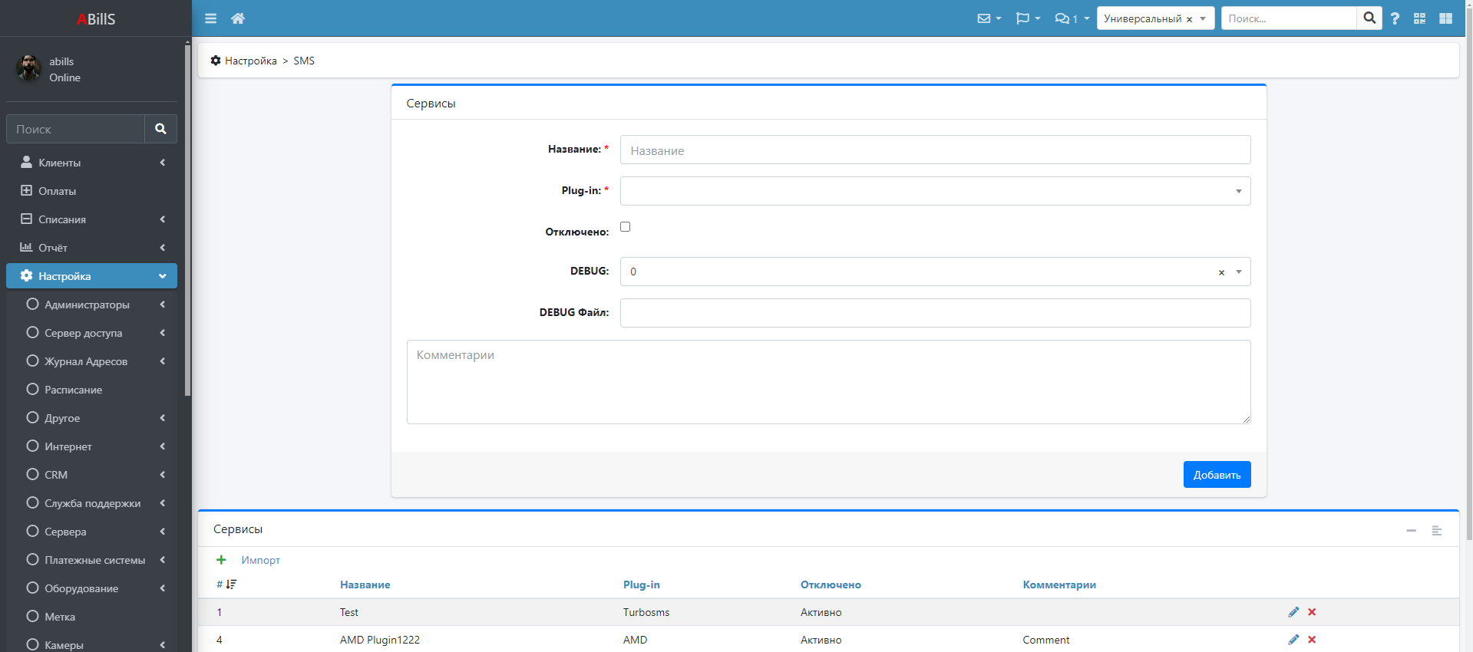Click the ABillS logo link
Image resolution: width=1473 pixels, height=652 pixels.
pyautogui.click(x=96, y=18)
